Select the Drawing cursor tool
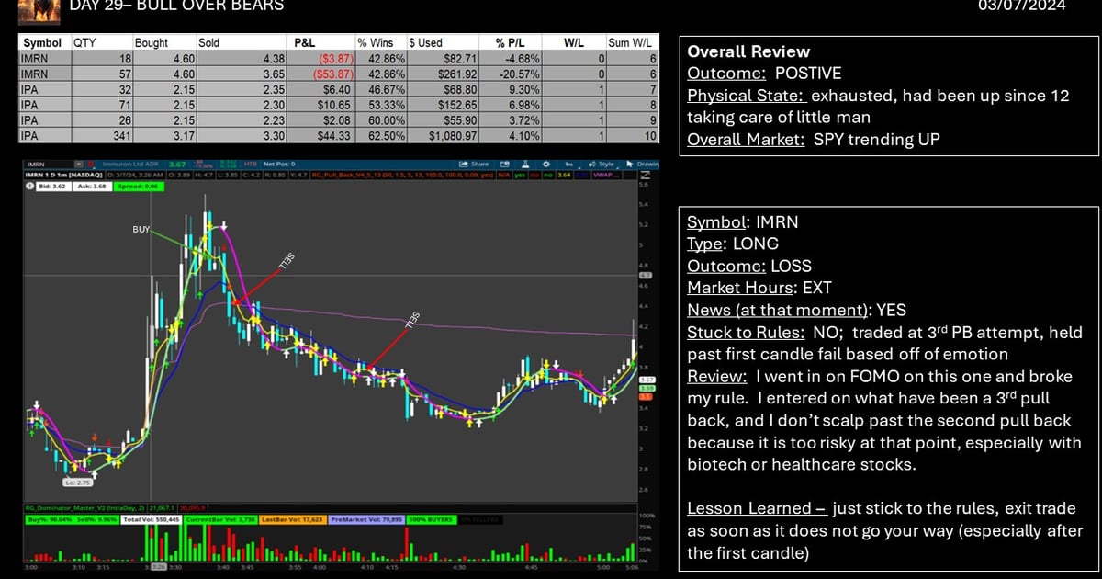Viewport: 1102px width, 579px height. click(630, 163)
